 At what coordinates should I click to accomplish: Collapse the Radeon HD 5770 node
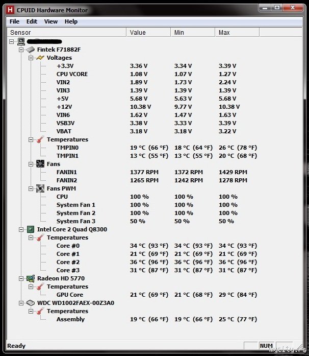21,278
